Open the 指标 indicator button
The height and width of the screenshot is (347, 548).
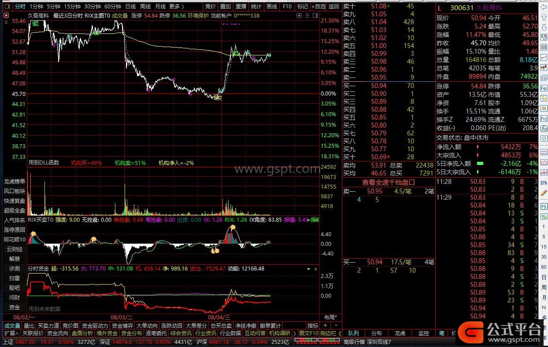pos(313,326)
